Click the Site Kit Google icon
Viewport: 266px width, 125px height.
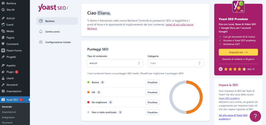(3, 10)
